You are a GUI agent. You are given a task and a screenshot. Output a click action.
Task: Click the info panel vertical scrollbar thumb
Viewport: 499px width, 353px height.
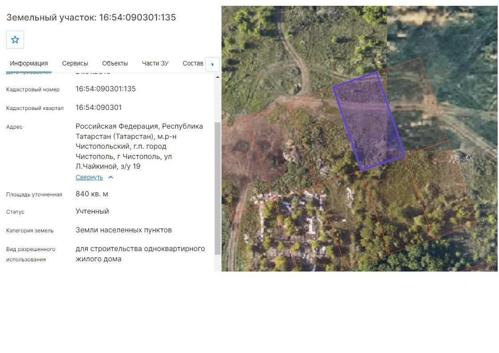[x=217, y=188]
